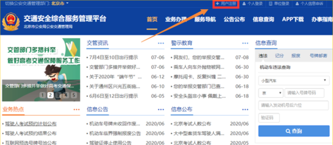The height and width of the screenshot is (145, 333).
Task: Switch to the 报废 query tab
Action: pyautogui.click(x=296, y=56)
